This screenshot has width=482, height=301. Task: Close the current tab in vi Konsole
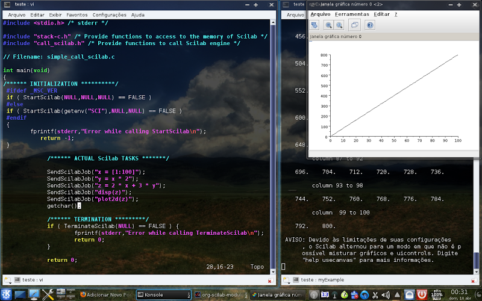270,280
